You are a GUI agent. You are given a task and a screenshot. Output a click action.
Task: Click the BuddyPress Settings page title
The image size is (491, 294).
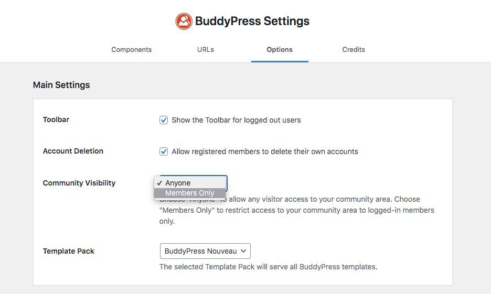(252, 21)
